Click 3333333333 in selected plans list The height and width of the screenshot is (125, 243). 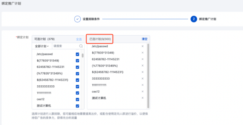[x=101, y=78]
